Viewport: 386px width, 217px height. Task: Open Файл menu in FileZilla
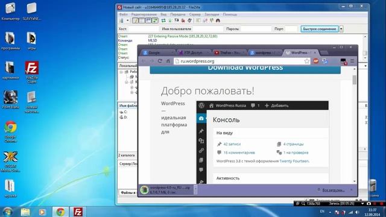click(x=123, y=14)
